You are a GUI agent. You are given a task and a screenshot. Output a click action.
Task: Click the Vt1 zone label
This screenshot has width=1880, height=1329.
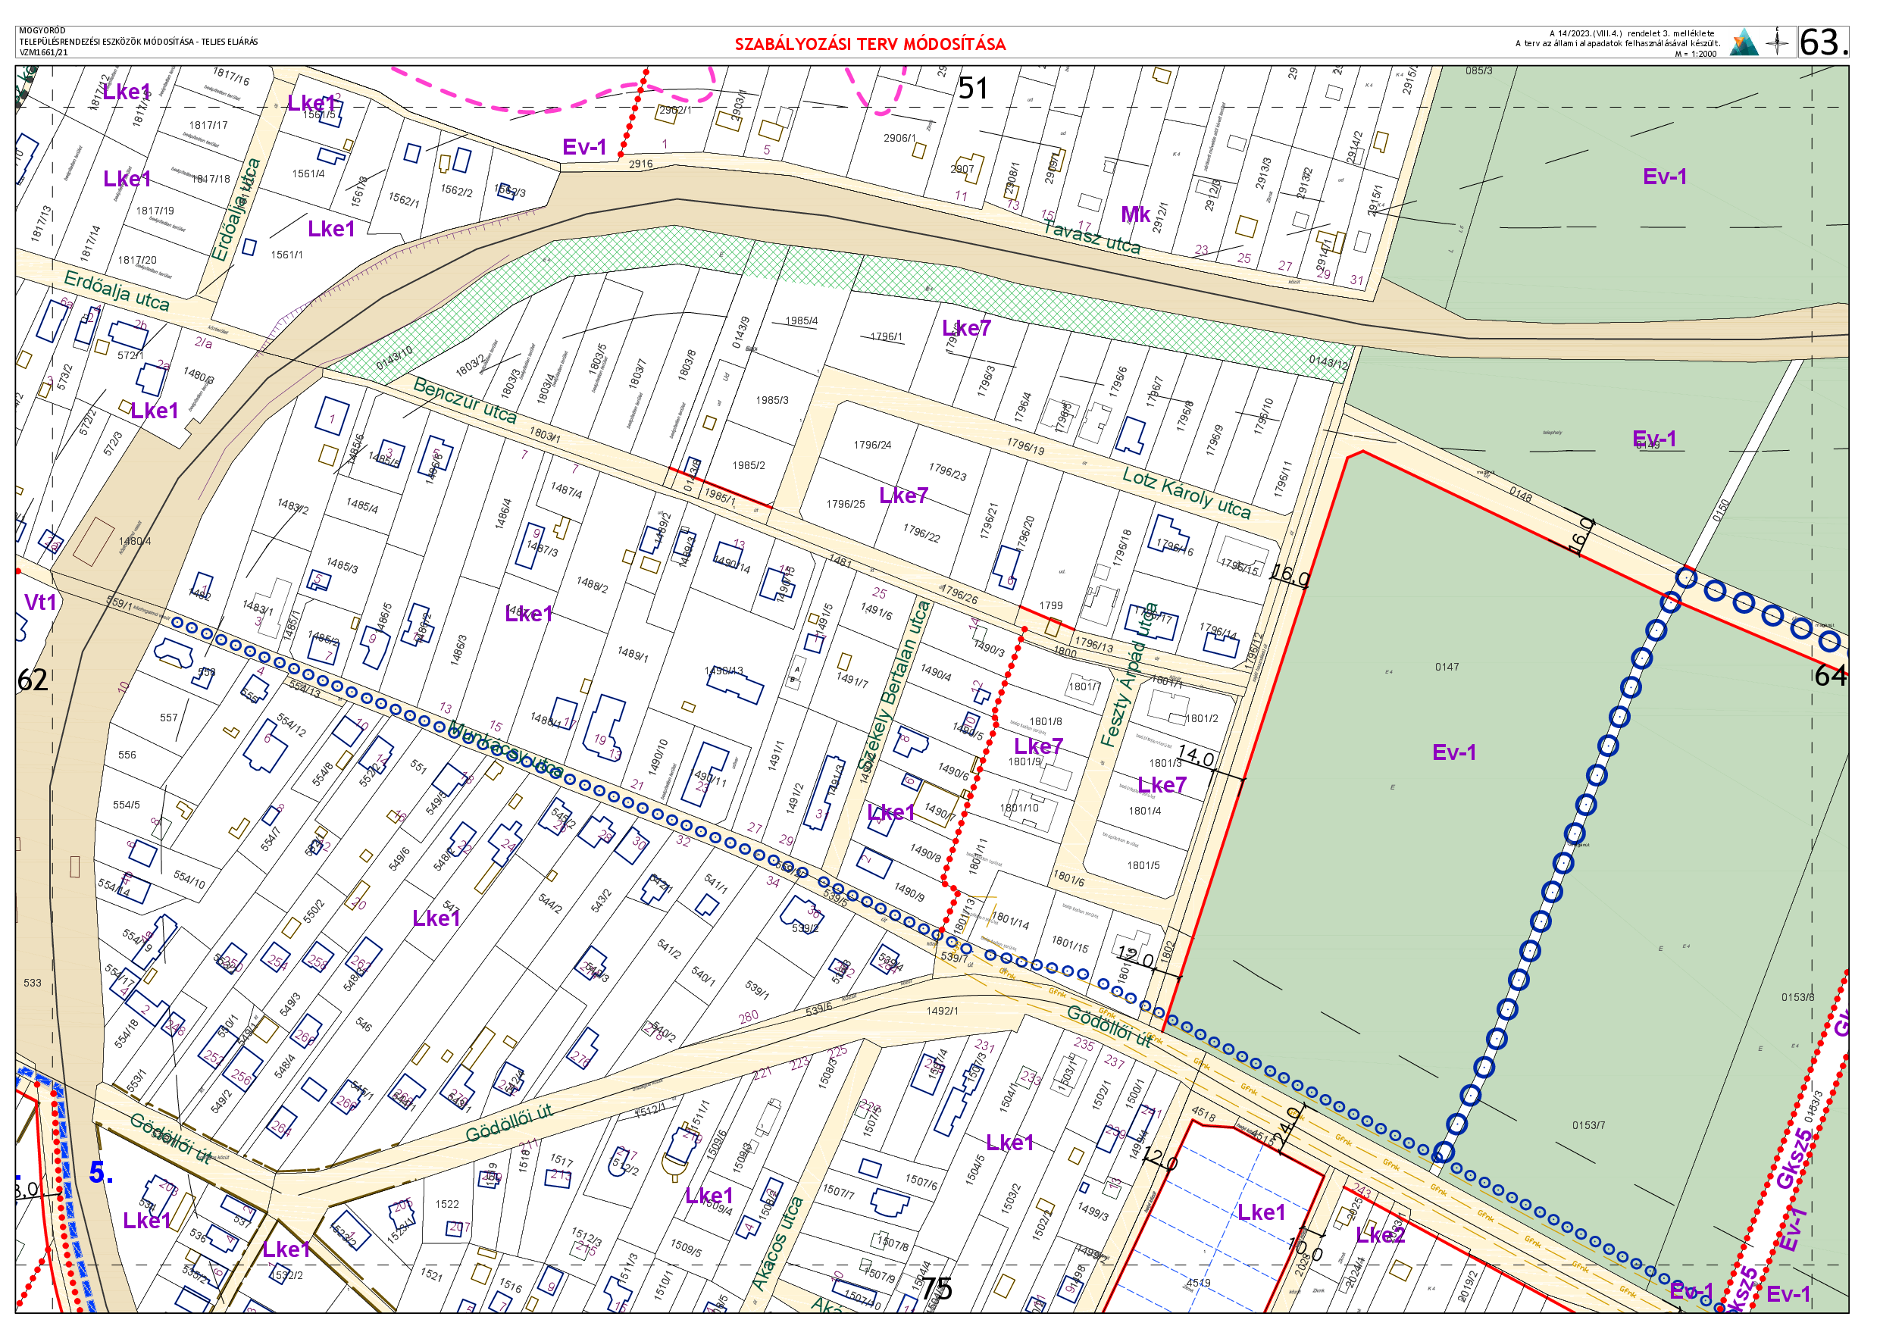40,602
